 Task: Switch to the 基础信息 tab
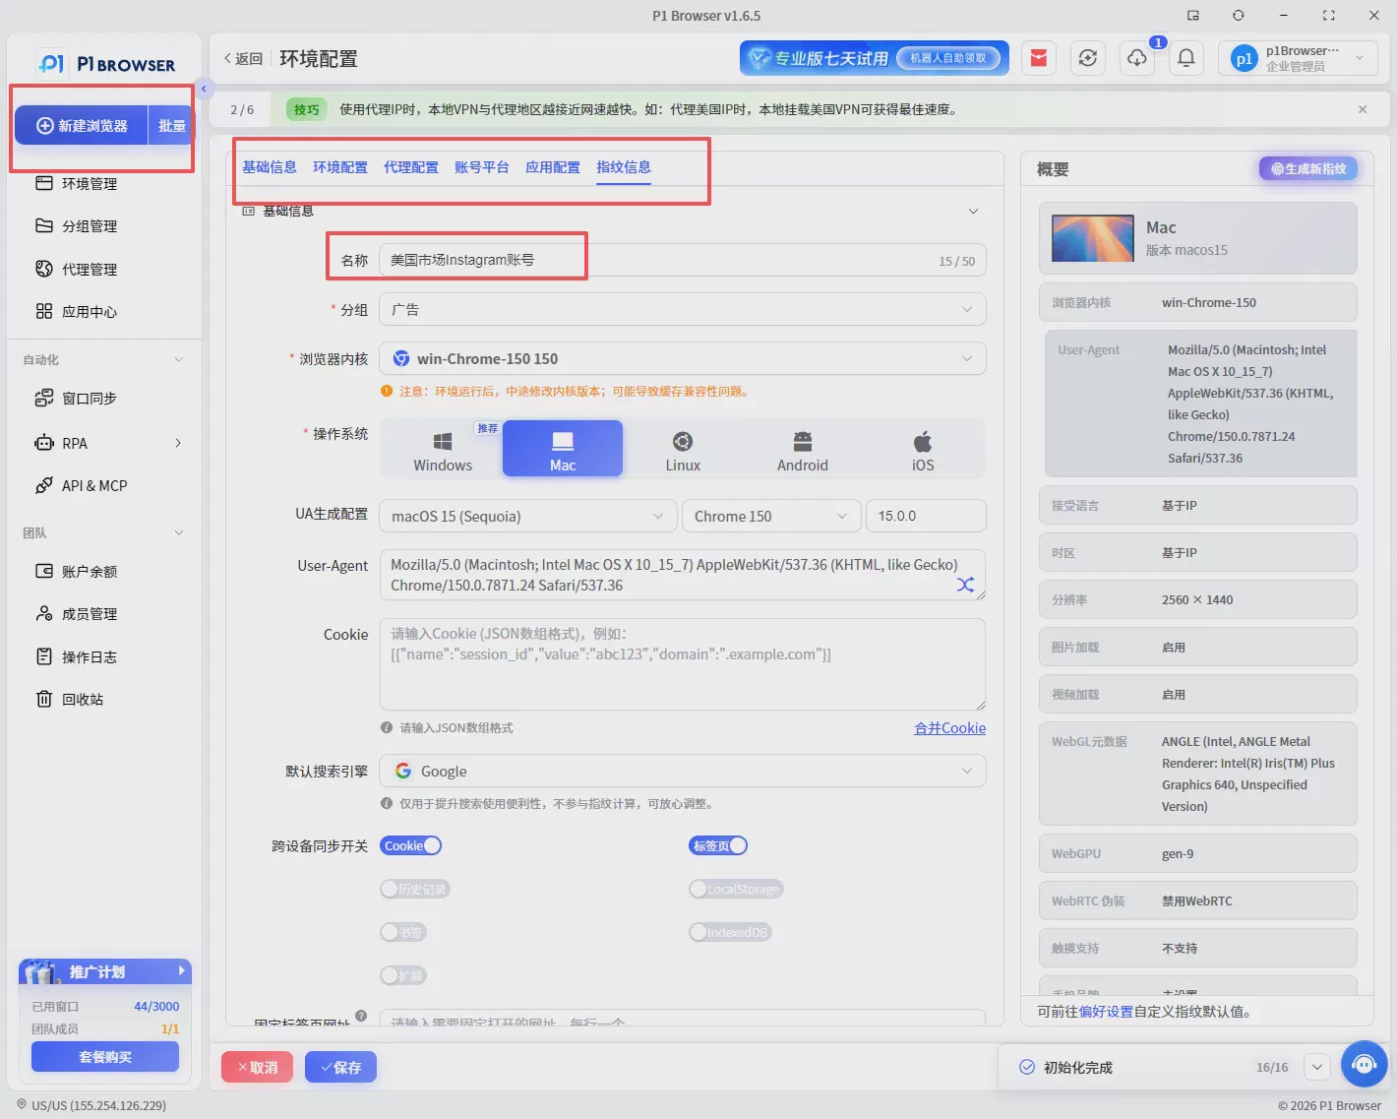pyautogui.click(x=270, y=167)
